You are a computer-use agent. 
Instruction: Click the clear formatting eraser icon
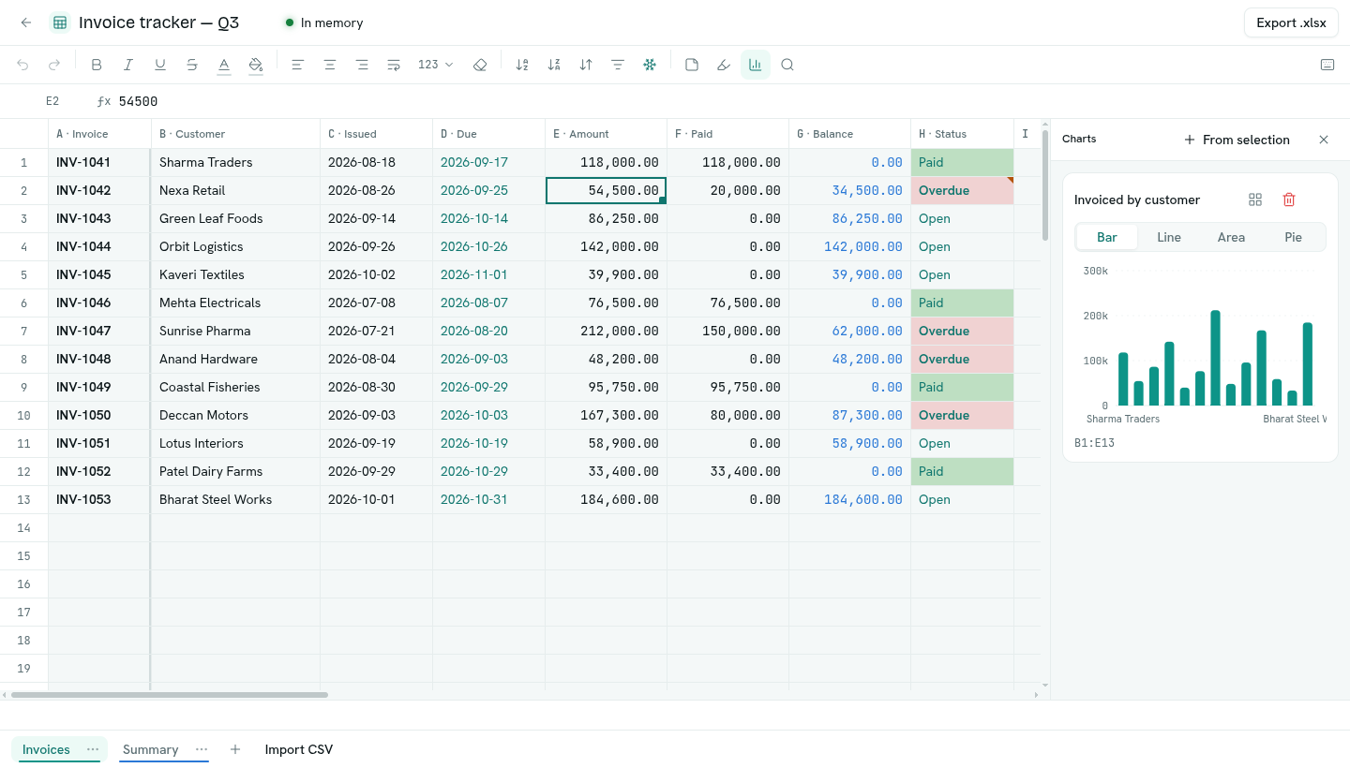click(x=480, y=65)
